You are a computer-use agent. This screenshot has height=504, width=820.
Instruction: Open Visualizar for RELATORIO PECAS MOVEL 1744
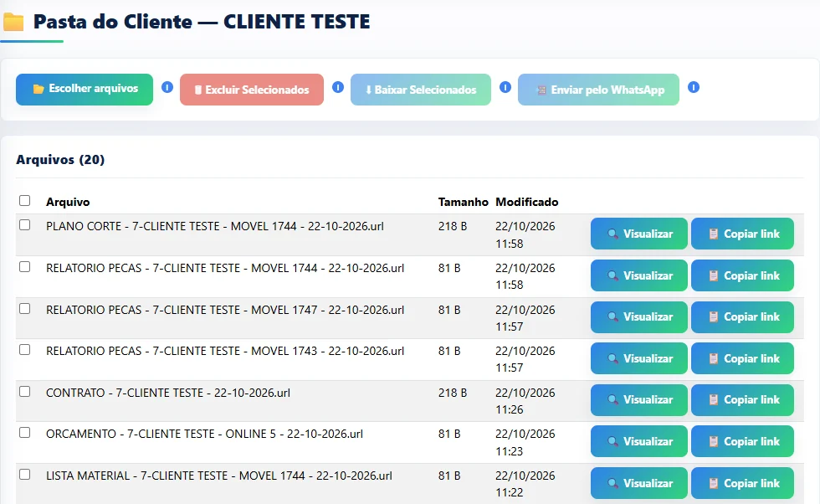639,275
